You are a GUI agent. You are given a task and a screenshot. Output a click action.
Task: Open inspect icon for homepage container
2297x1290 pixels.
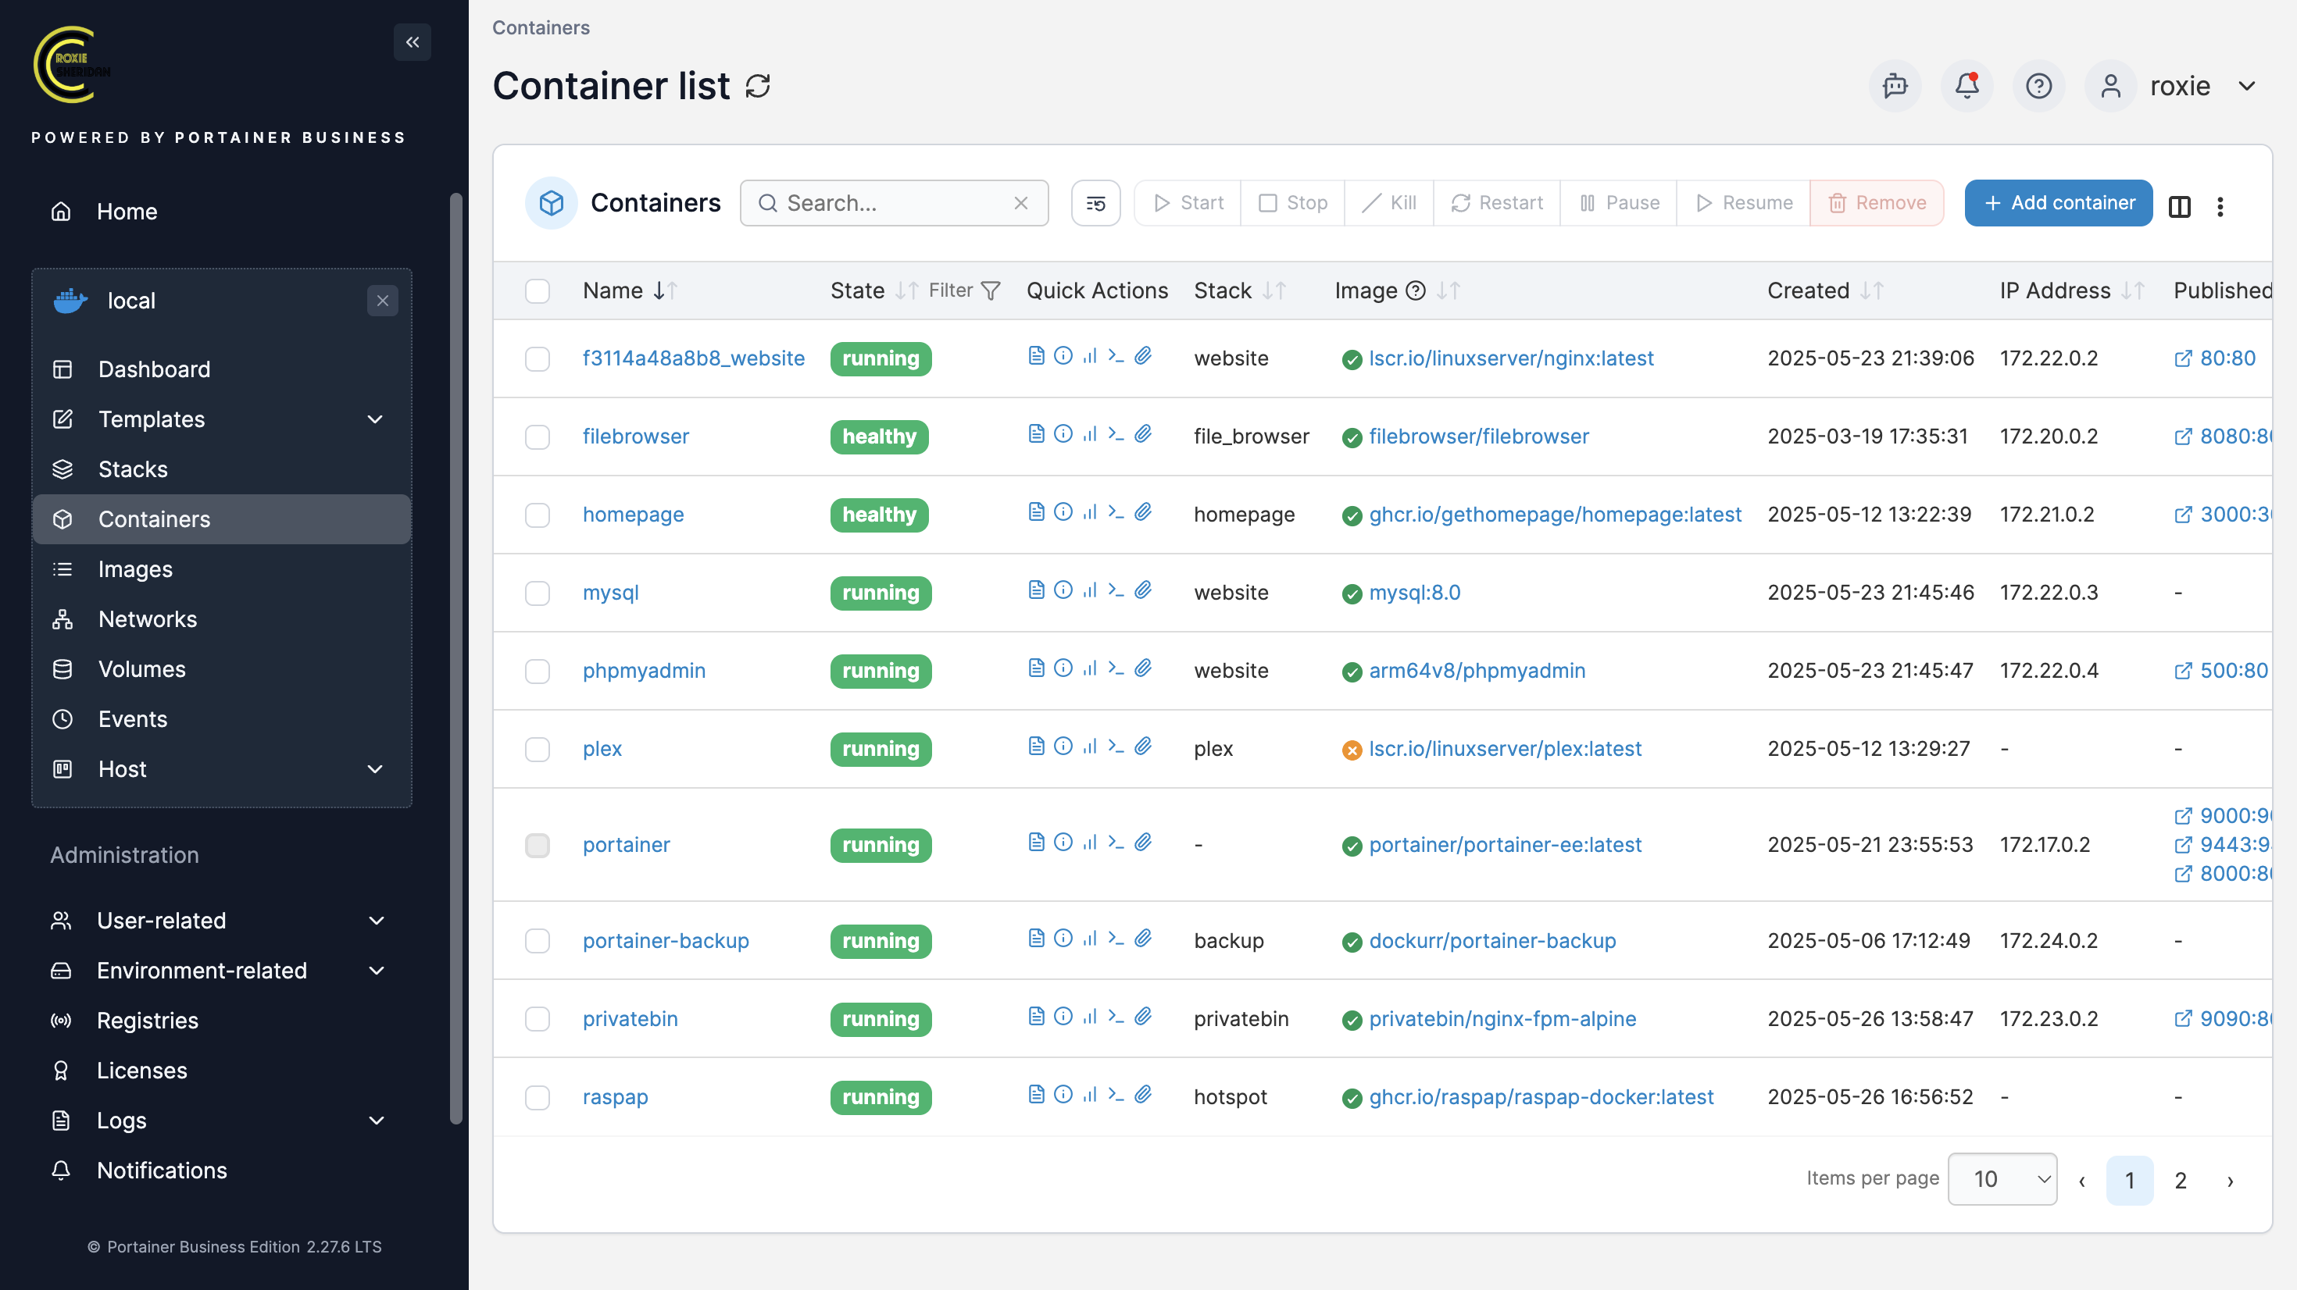coord(1063,511)
